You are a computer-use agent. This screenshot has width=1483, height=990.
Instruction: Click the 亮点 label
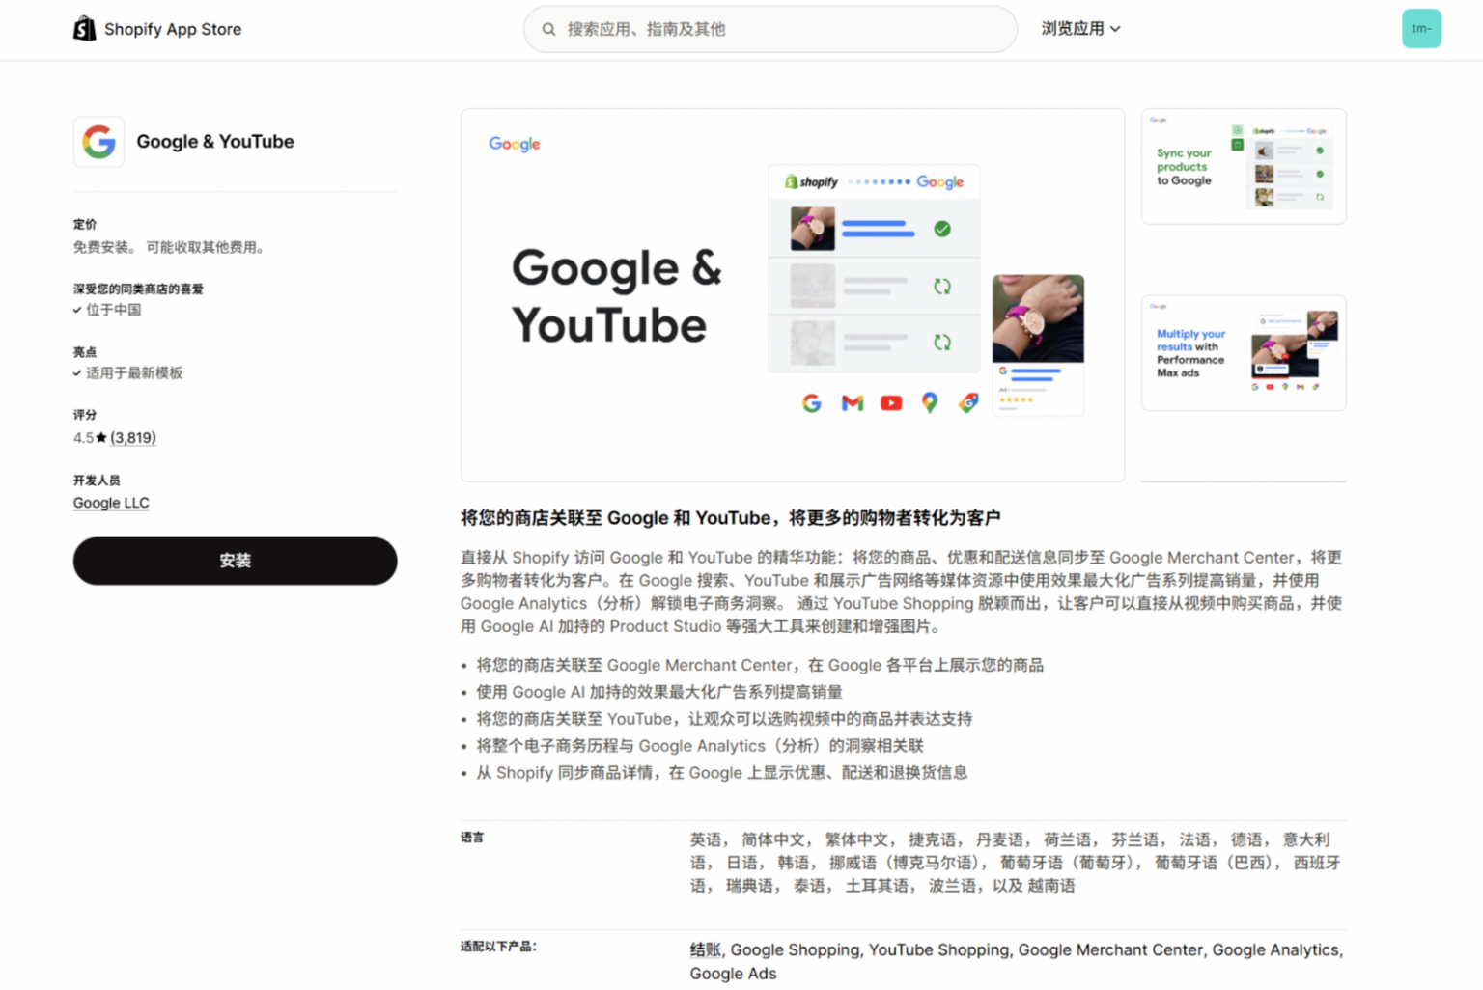(85, 352)
